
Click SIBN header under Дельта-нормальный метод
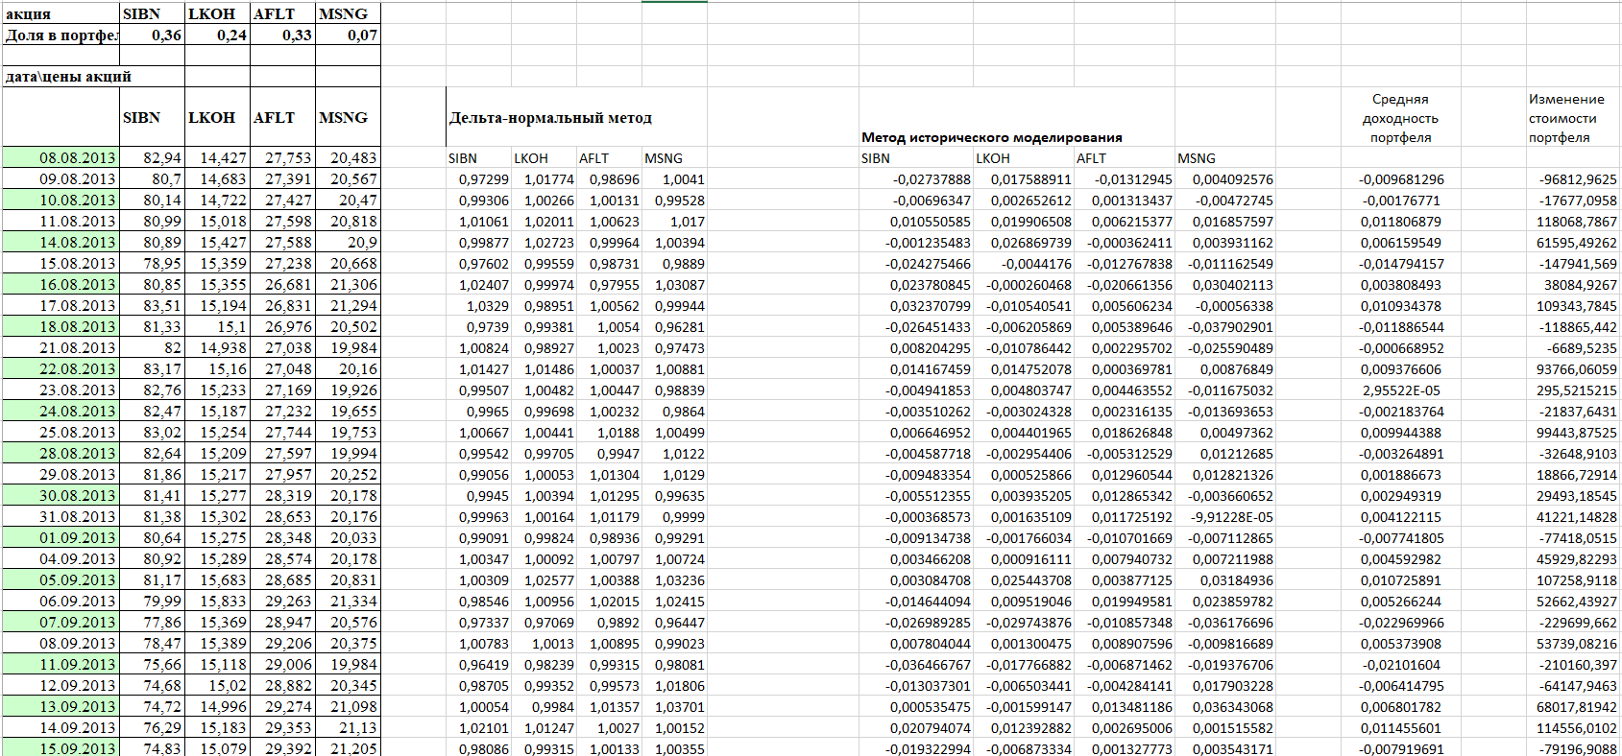(x=478, y=158)
